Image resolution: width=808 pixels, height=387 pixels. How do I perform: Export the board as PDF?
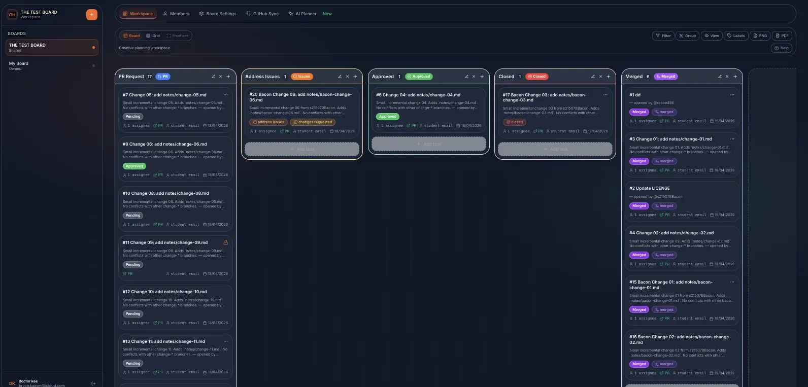[782, 36]
